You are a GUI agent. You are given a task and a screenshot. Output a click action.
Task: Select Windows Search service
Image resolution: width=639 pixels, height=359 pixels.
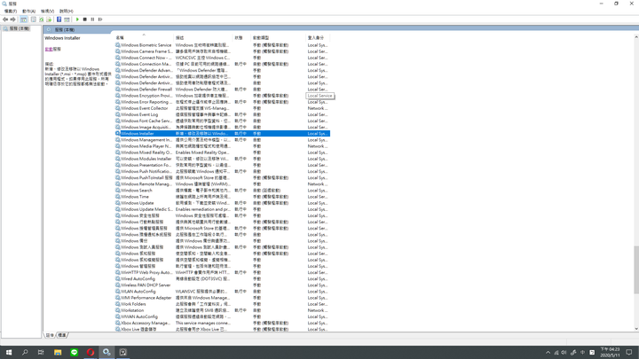pos(222,190)
